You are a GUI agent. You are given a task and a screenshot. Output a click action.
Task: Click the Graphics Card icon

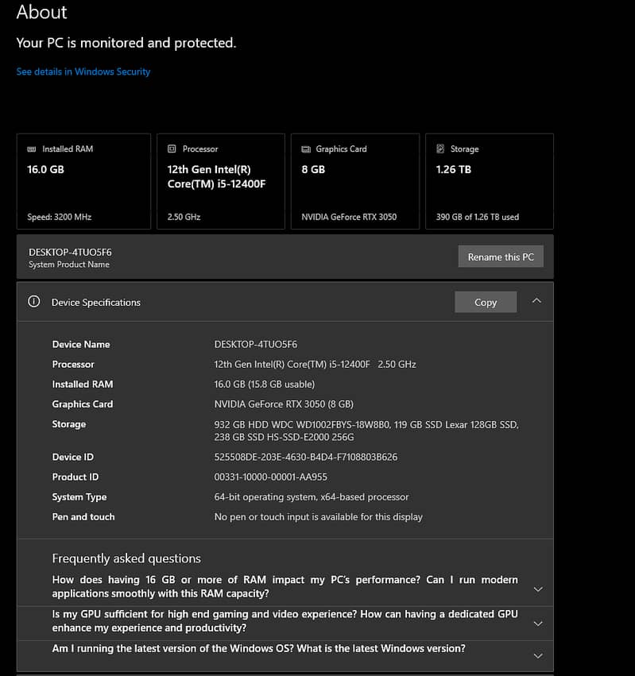point(306,149)
